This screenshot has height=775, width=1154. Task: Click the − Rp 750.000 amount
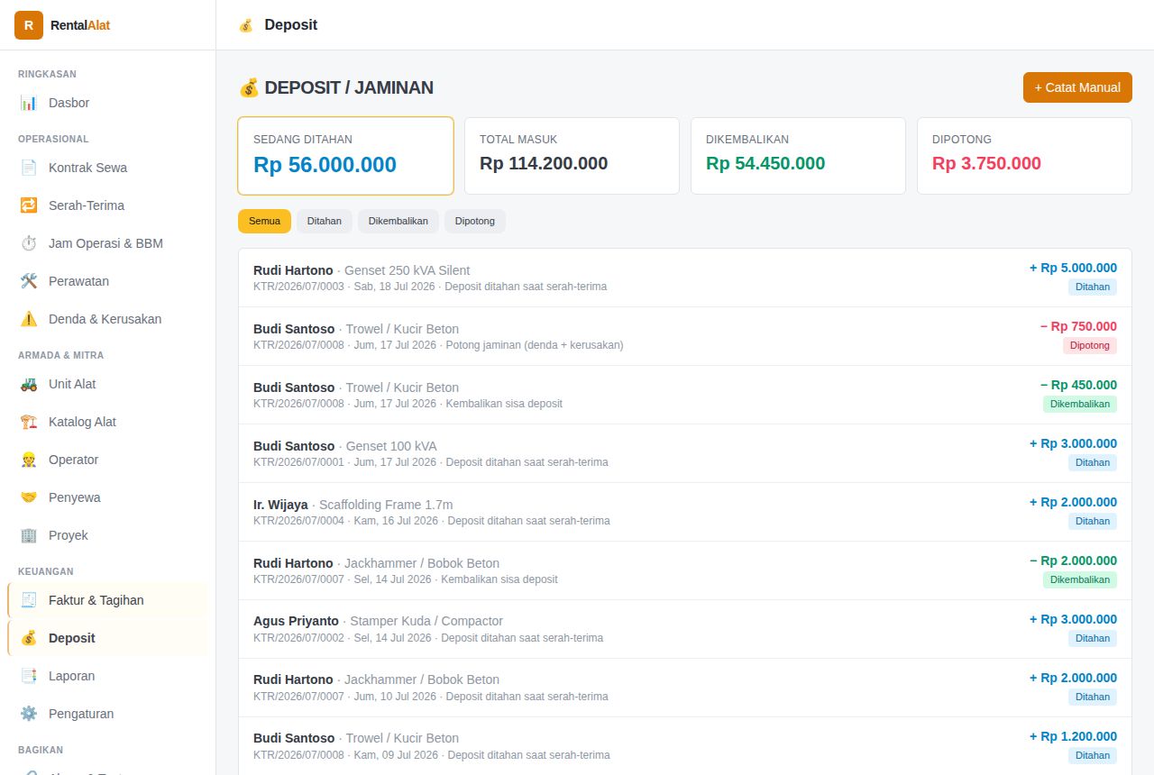1078,326
